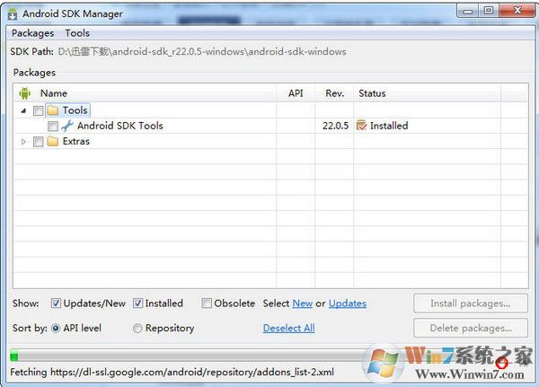Select the Repository sort radio button
The width and height of the screenshot is (539, 387).
click(137, 329)
